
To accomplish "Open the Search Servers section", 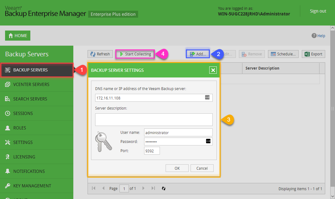I will tap(30, 99).
